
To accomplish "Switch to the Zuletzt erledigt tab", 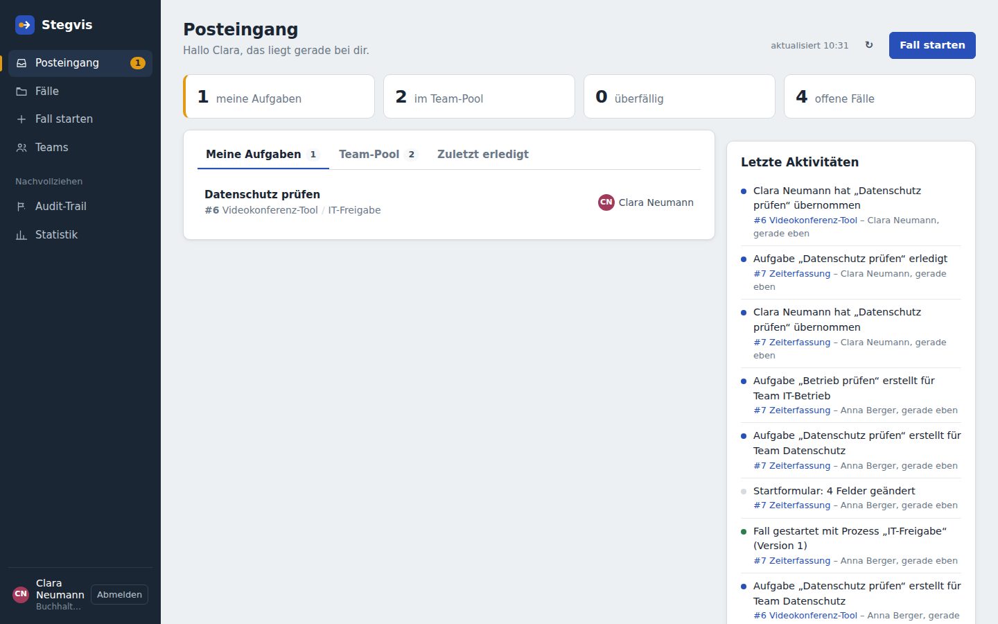I will [483, 154].
